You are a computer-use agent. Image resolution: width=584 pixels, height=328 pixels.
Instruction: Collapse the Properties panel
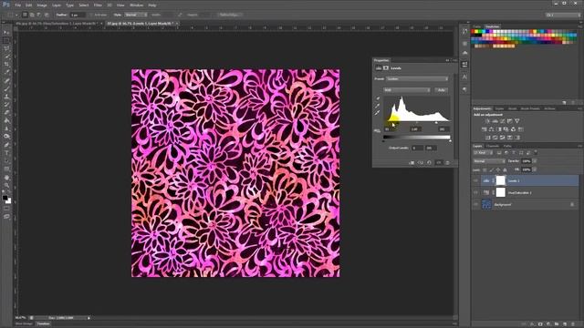[447, 60]
